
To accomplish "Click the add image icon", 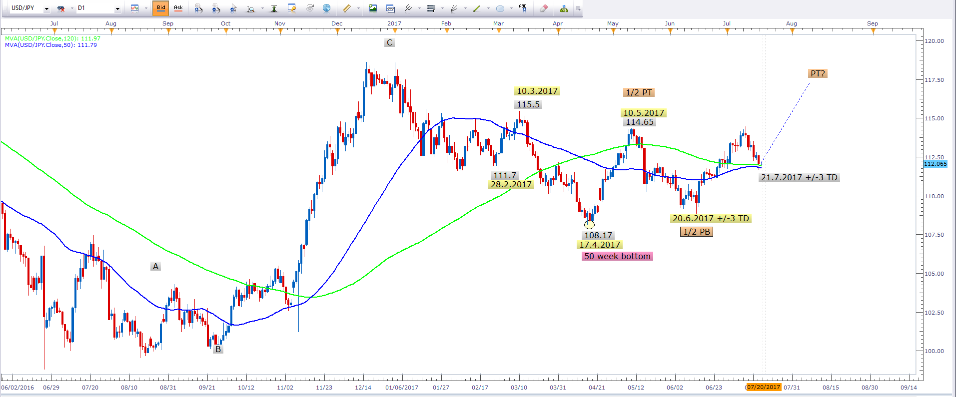I will pos(373,8).
